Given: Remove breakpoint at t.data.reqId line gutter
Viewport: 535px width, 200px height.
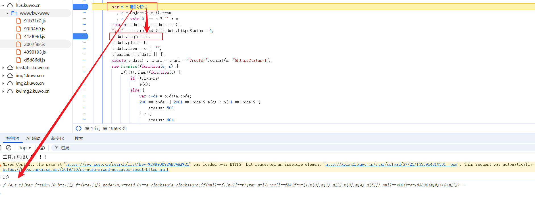Looking at the screenshot, I should tap(80, 36).
